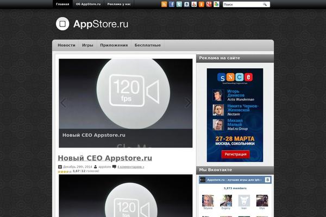
Task: Click the Декабрь 29th, 2014 date text
Action: [x=78, y=167]
